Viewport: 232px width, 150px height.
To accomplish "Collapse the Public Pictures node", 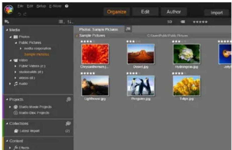I will coord(16,43).
